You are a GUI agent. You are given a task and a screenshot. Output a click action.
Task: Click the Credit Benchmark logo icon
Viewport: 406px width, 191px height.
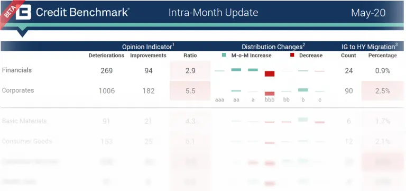[23, 12]
